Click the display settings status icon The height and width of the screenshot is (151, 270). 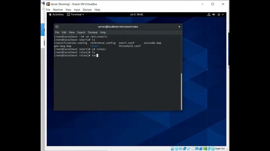(x=197, y=148)
